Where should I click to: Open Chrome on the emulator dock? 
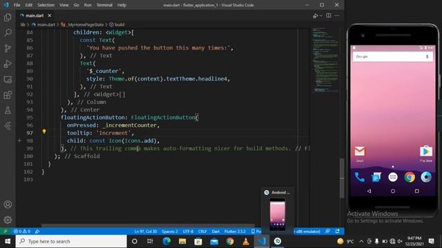410,177
